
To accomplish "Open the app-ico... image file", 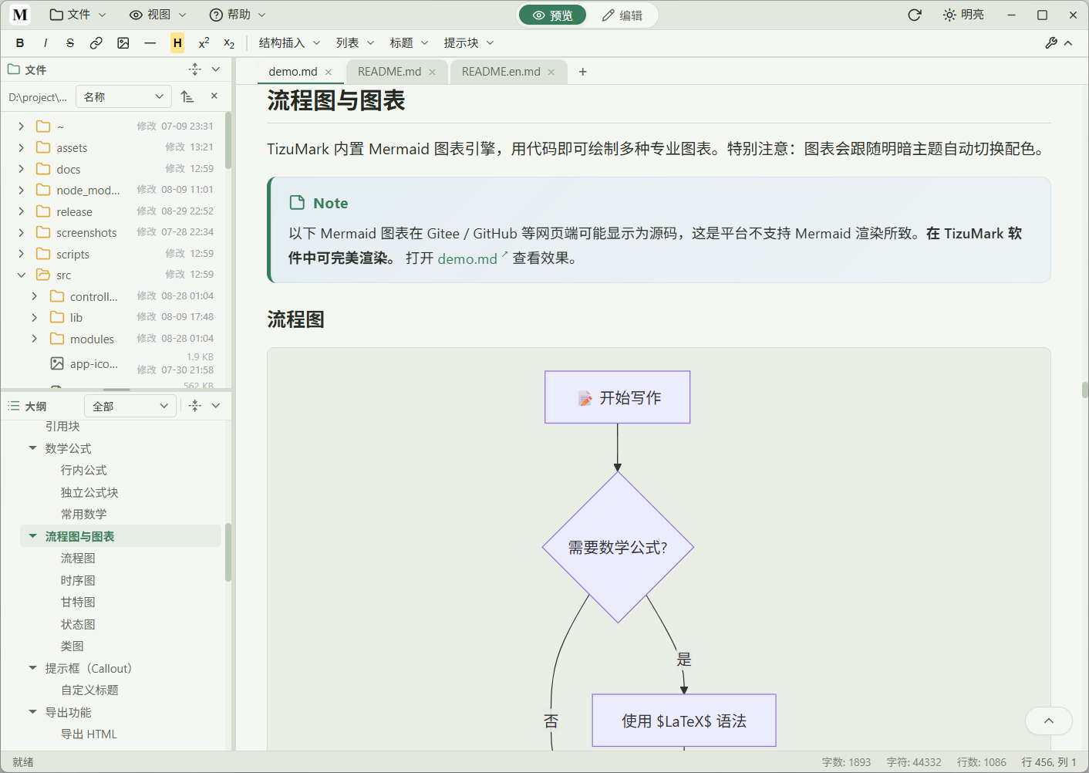I will (x=93, y=363).
